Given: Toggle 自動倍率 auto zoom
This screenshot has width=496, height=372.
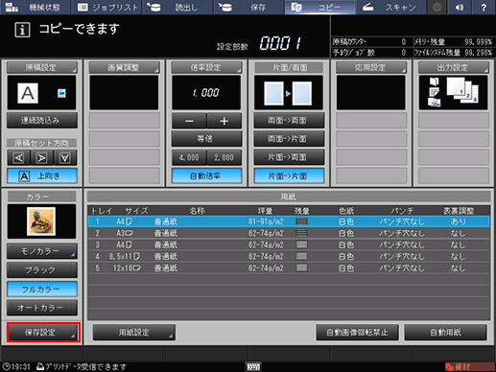Looking at the screenshot, I should pyautogui.click(x=206, y=176).
